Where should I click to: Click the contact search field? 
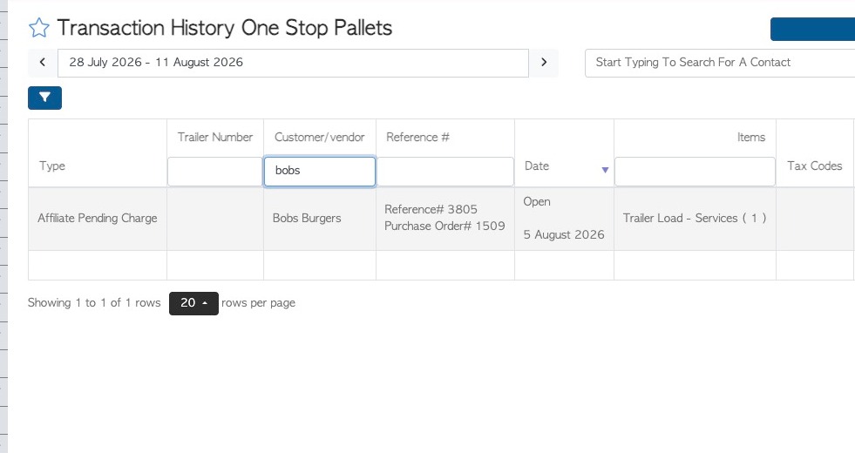point(720,63)
